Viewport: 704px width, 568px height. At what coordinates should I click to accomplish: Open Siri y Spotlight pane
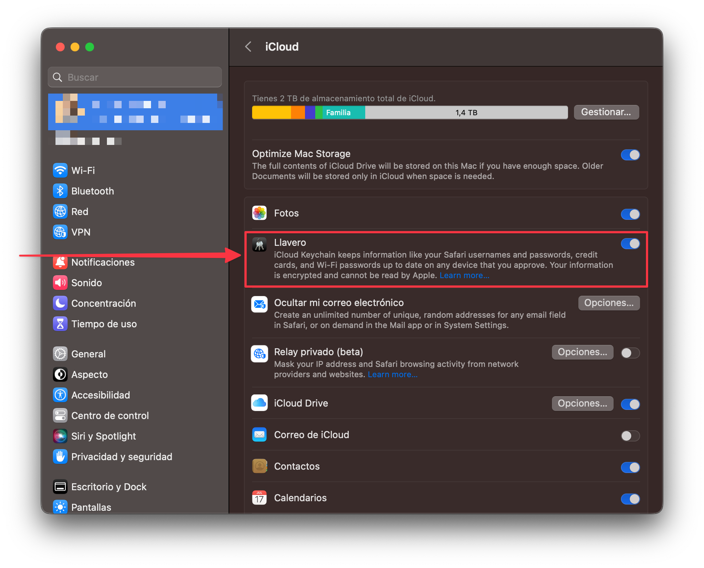135,436
